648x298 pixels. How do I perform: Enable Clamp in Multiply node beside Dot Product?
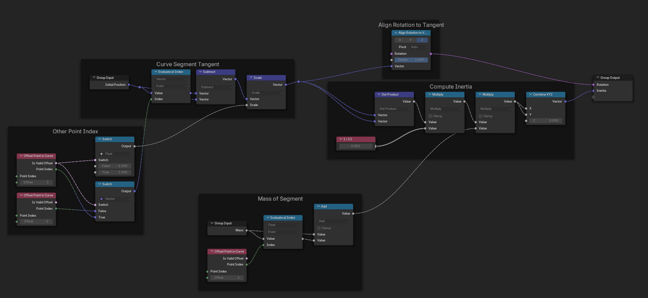tap(430, 116)
